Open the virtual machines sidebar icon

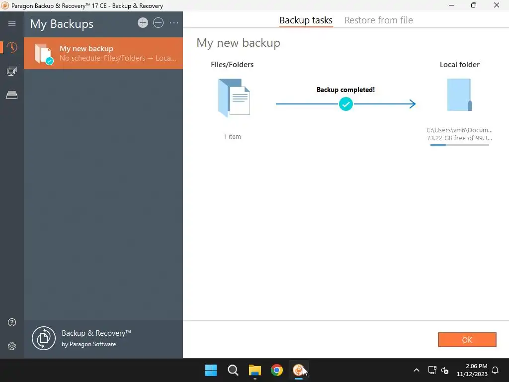12,71
